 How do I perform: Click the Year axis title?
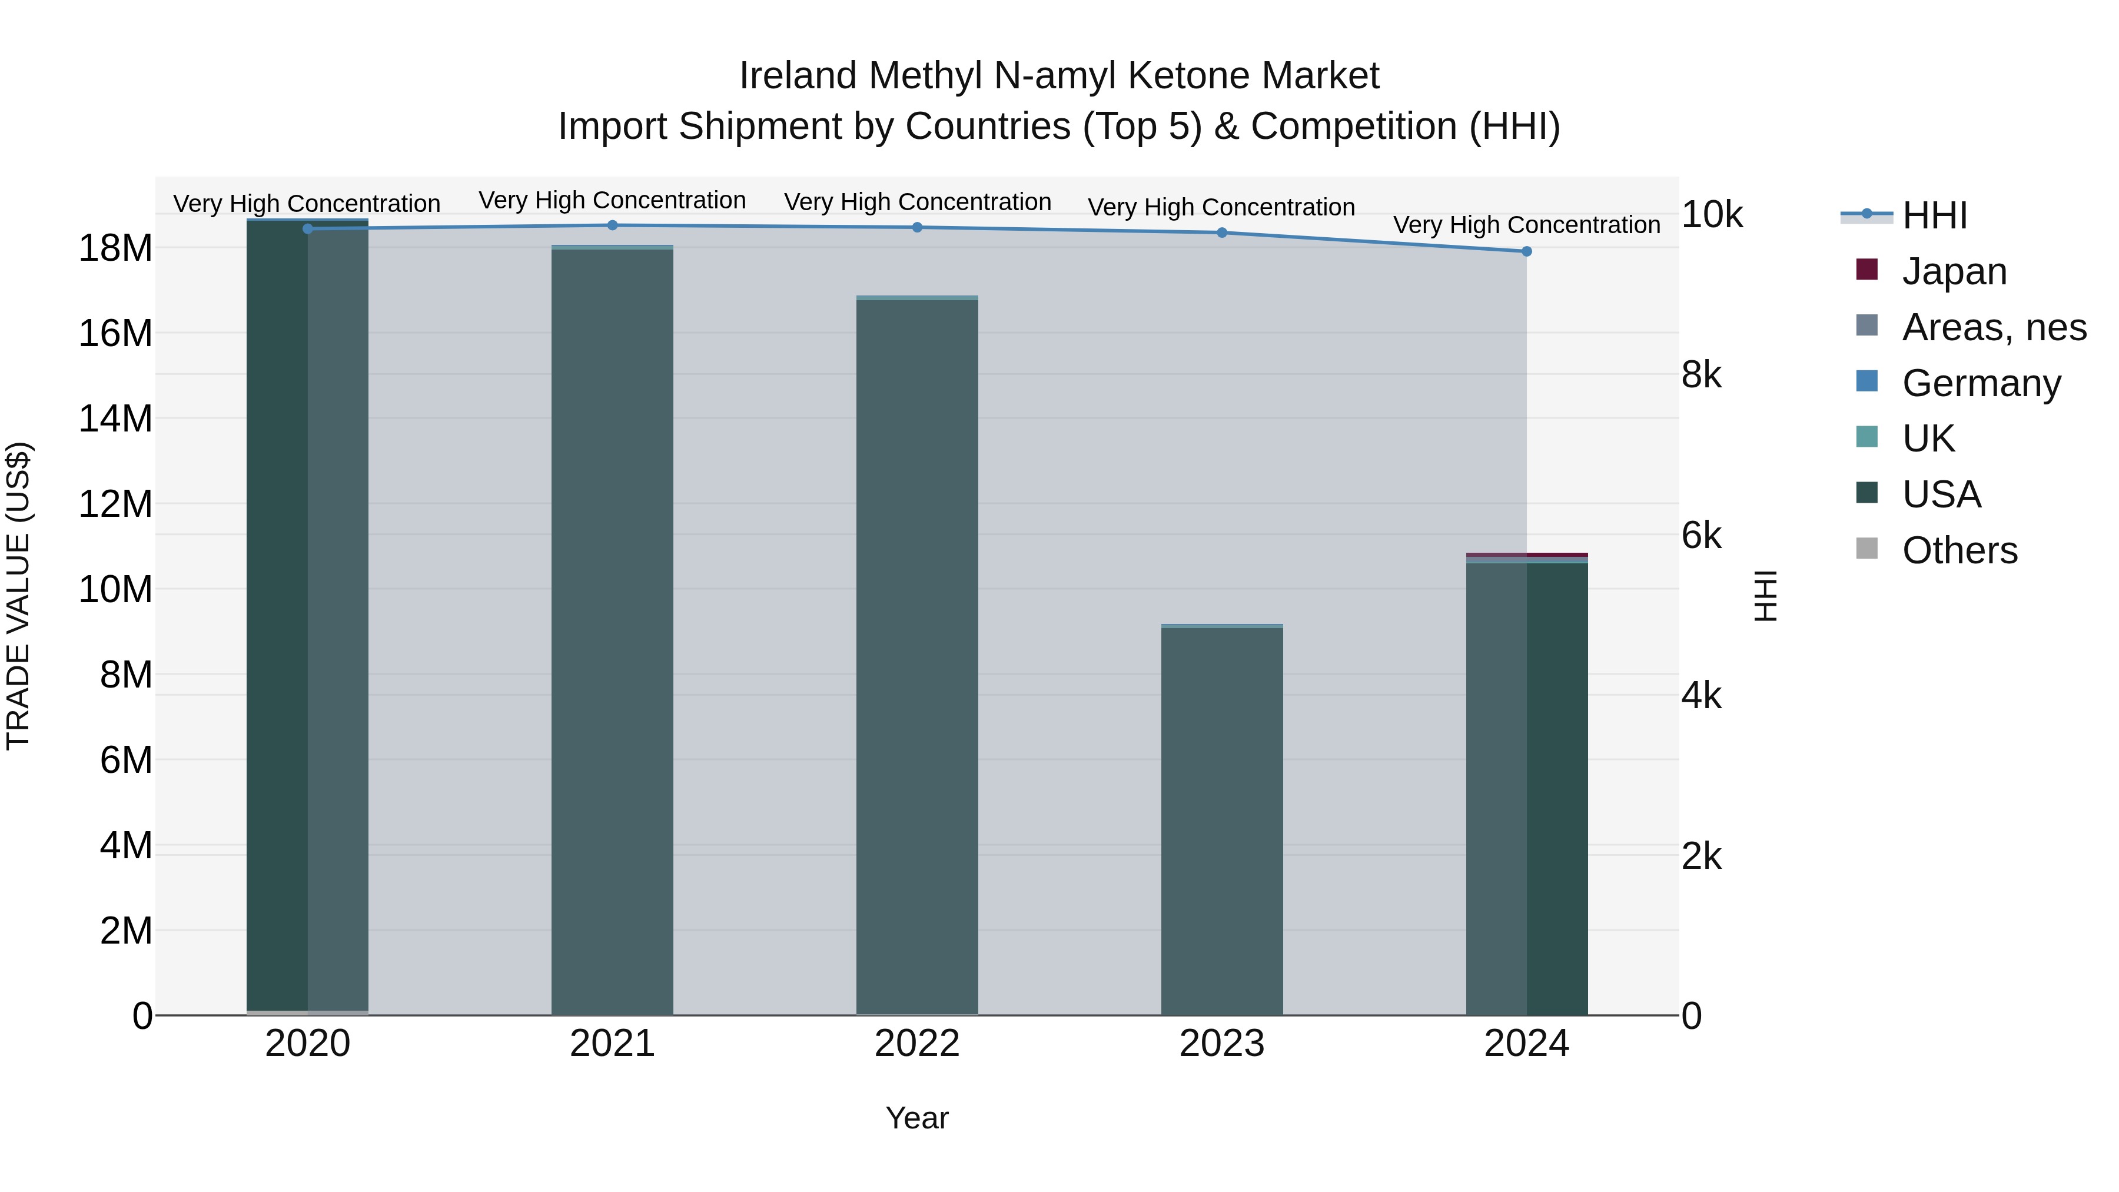point(917,1118)
